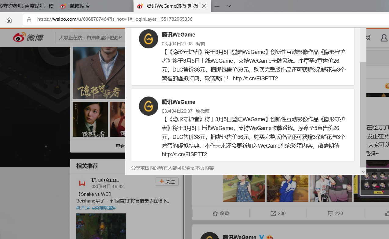The image size is (389, 239).
Task: Follow 玩加电竞LOL with 关注 button
Action: (x=167, y=182)
